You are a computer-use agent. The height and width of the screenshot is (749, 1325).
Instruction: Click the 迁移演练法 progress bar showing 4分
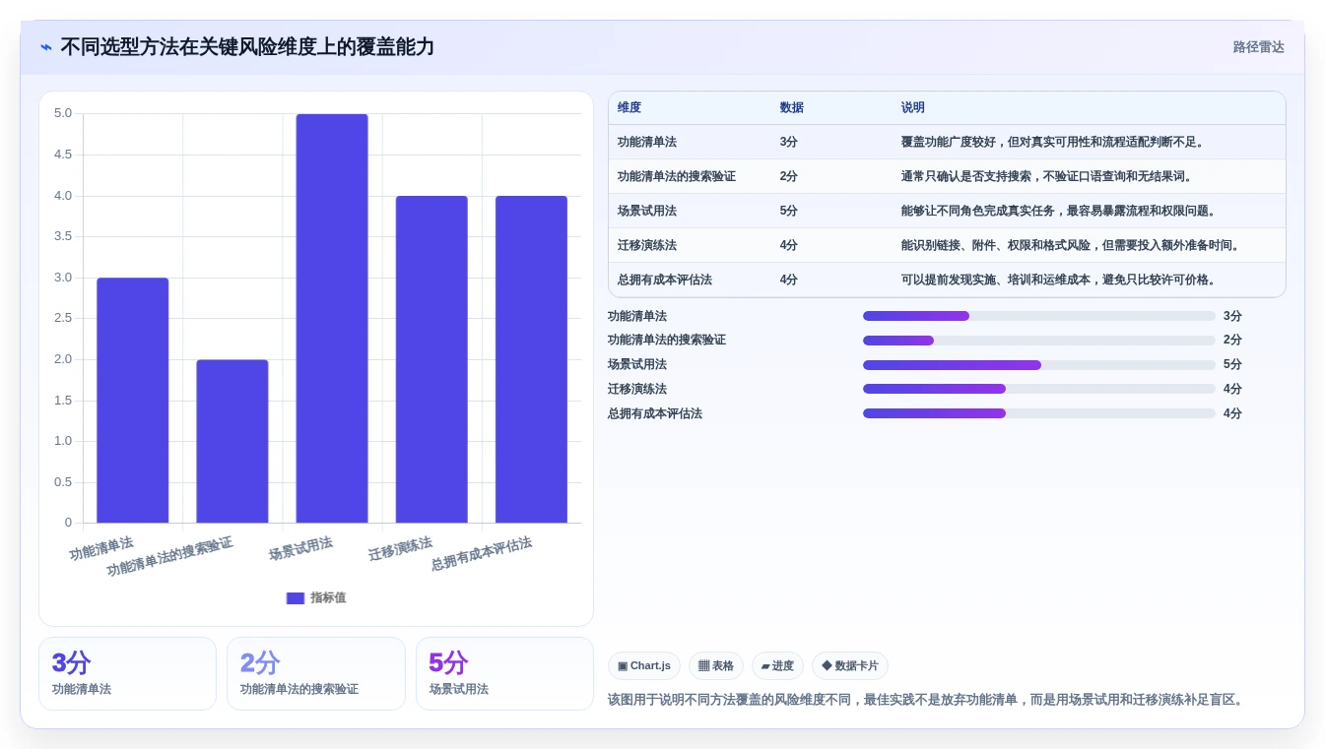pyautogui.click(x=1039, y=389)
